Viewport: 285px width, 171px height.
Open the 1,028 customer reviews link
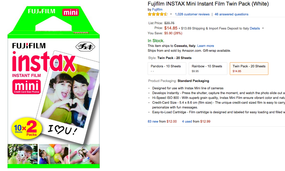point(192,14)
